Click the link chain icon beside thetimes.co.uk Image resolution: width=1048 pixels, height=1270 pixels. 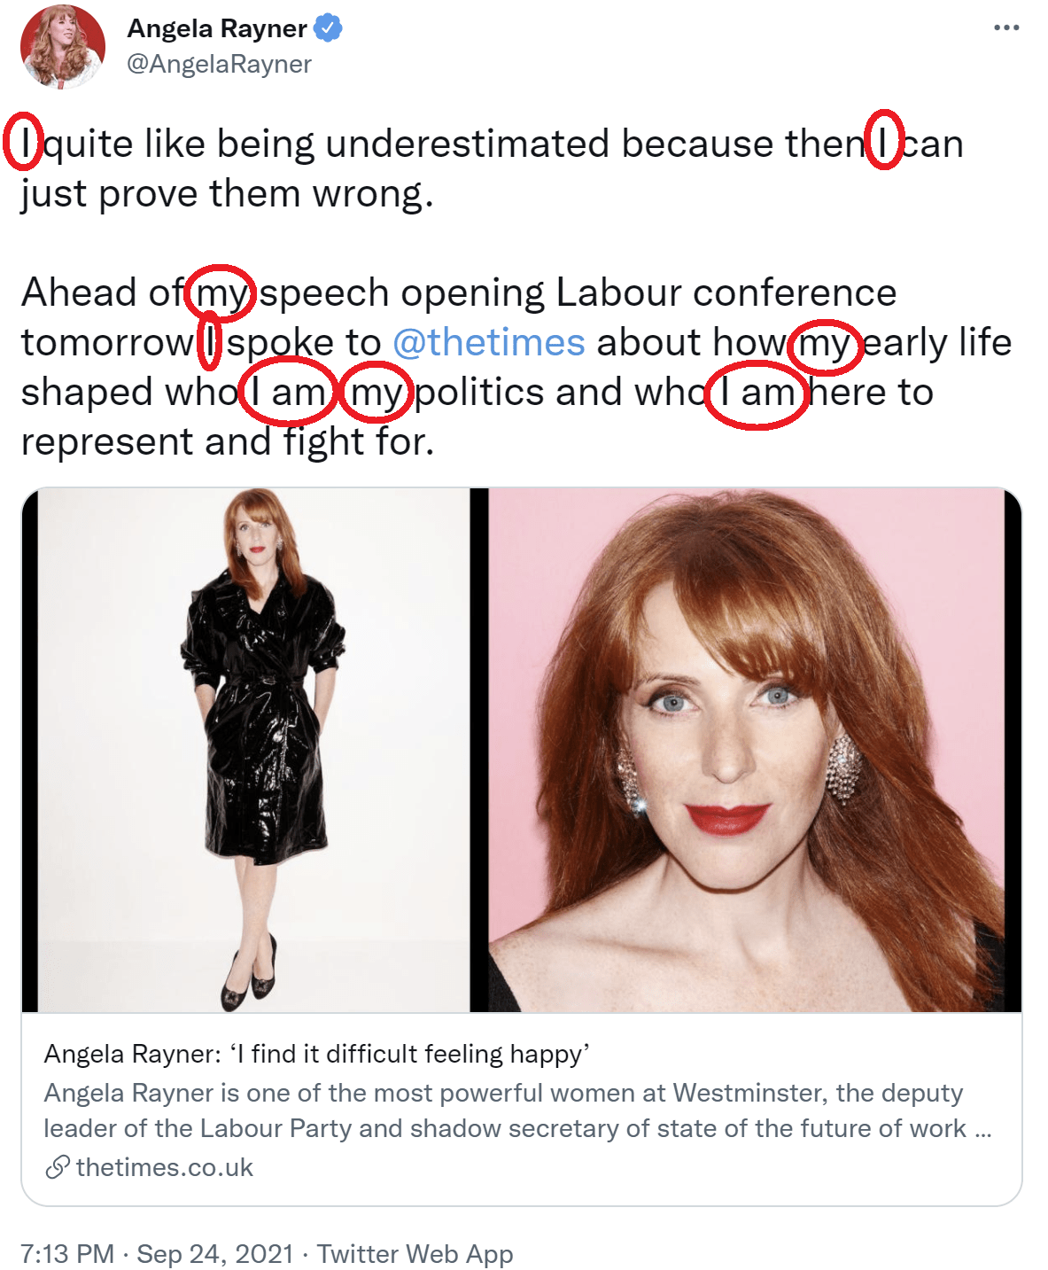57,1167
